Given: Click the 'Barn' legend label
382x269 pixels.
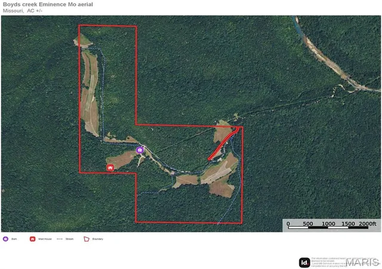Looking at the screenshot, I should pyautogui.click(x=14, y=239).
